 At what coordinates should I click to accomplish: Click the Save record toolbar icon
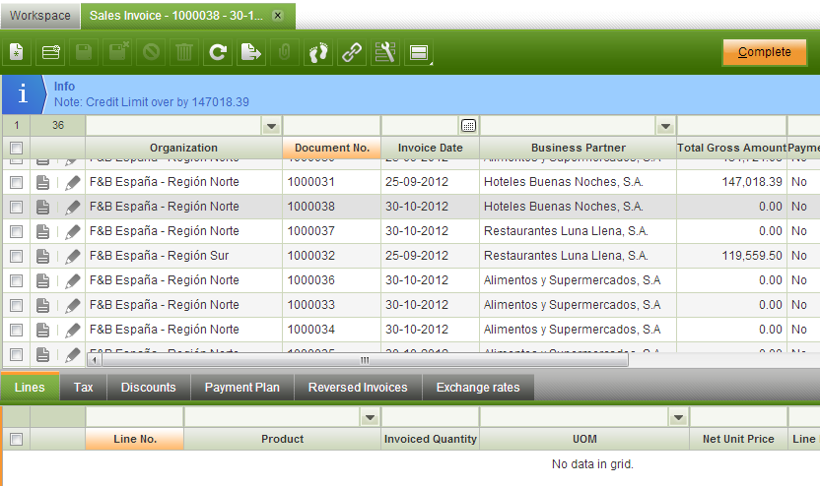(84, 52)
